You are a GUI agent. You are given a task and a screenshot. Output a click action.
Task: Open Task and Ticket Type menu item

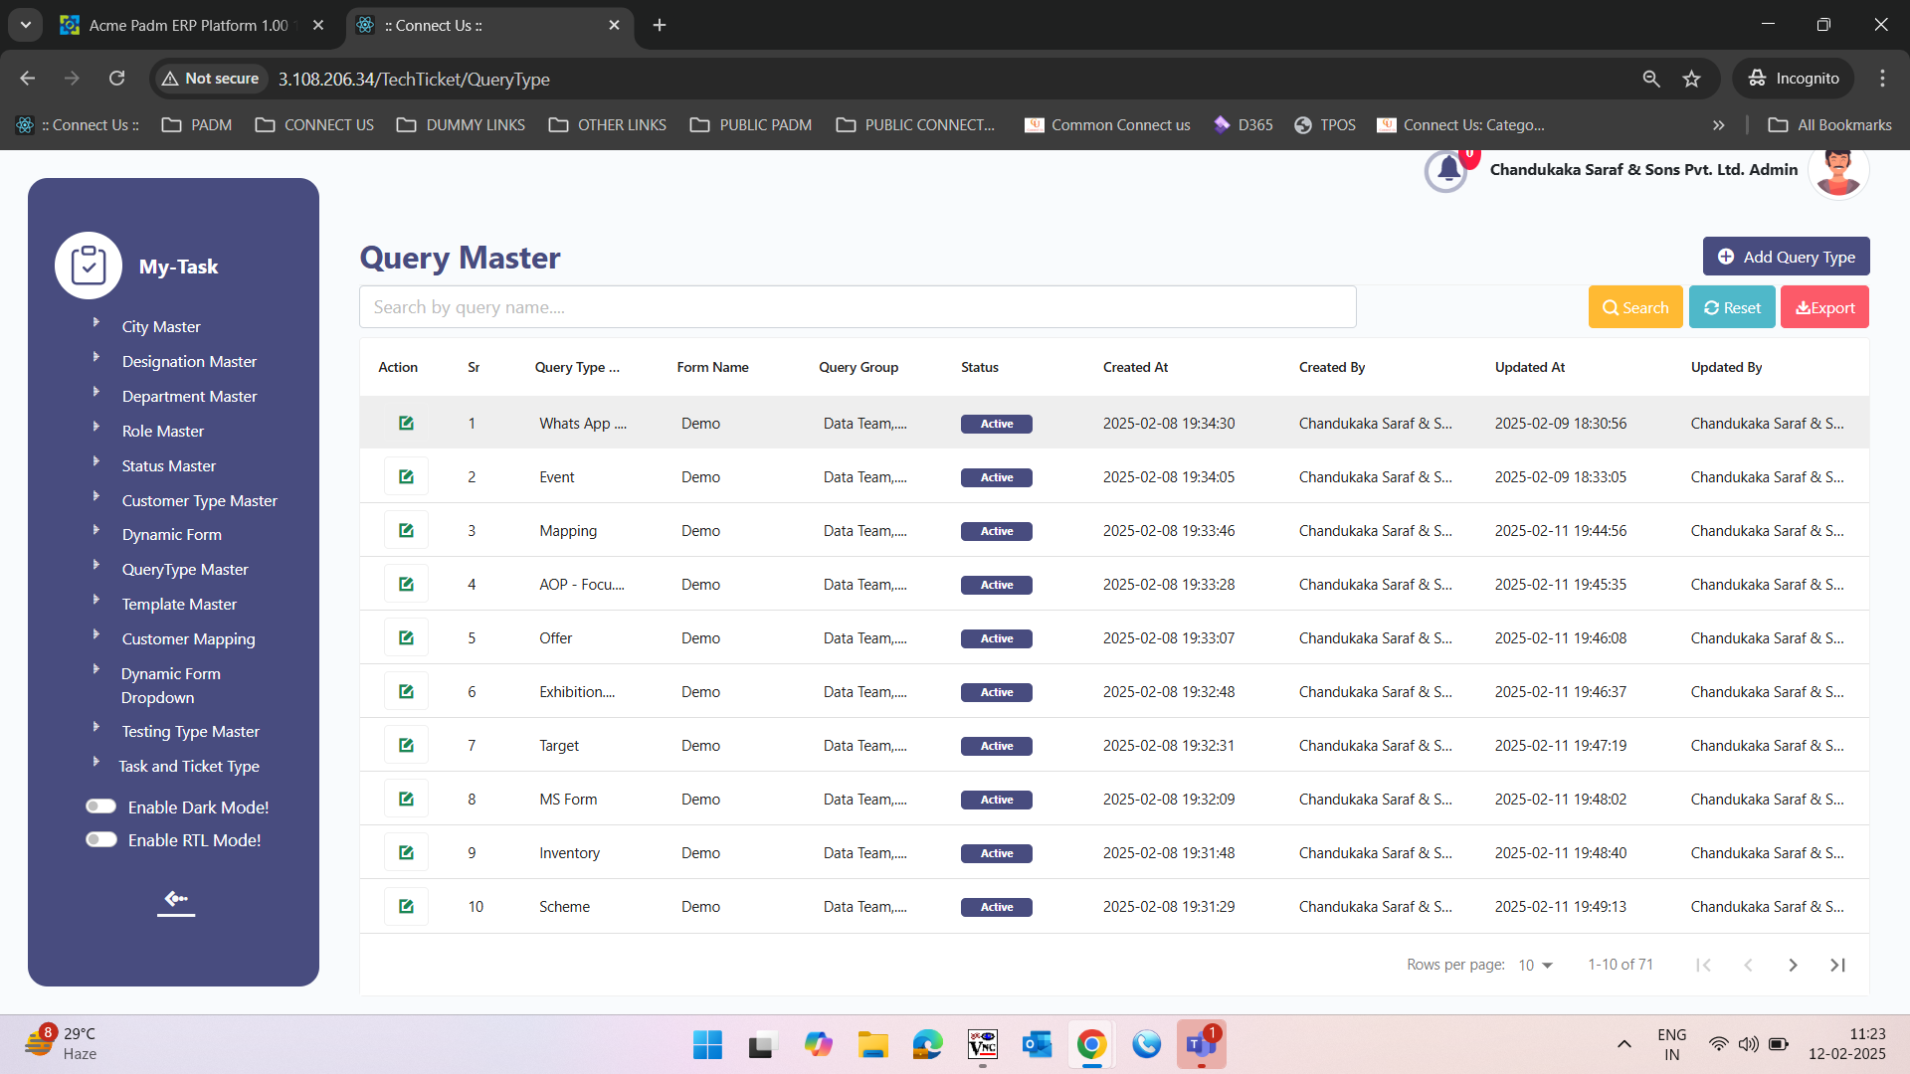(189, 766)
